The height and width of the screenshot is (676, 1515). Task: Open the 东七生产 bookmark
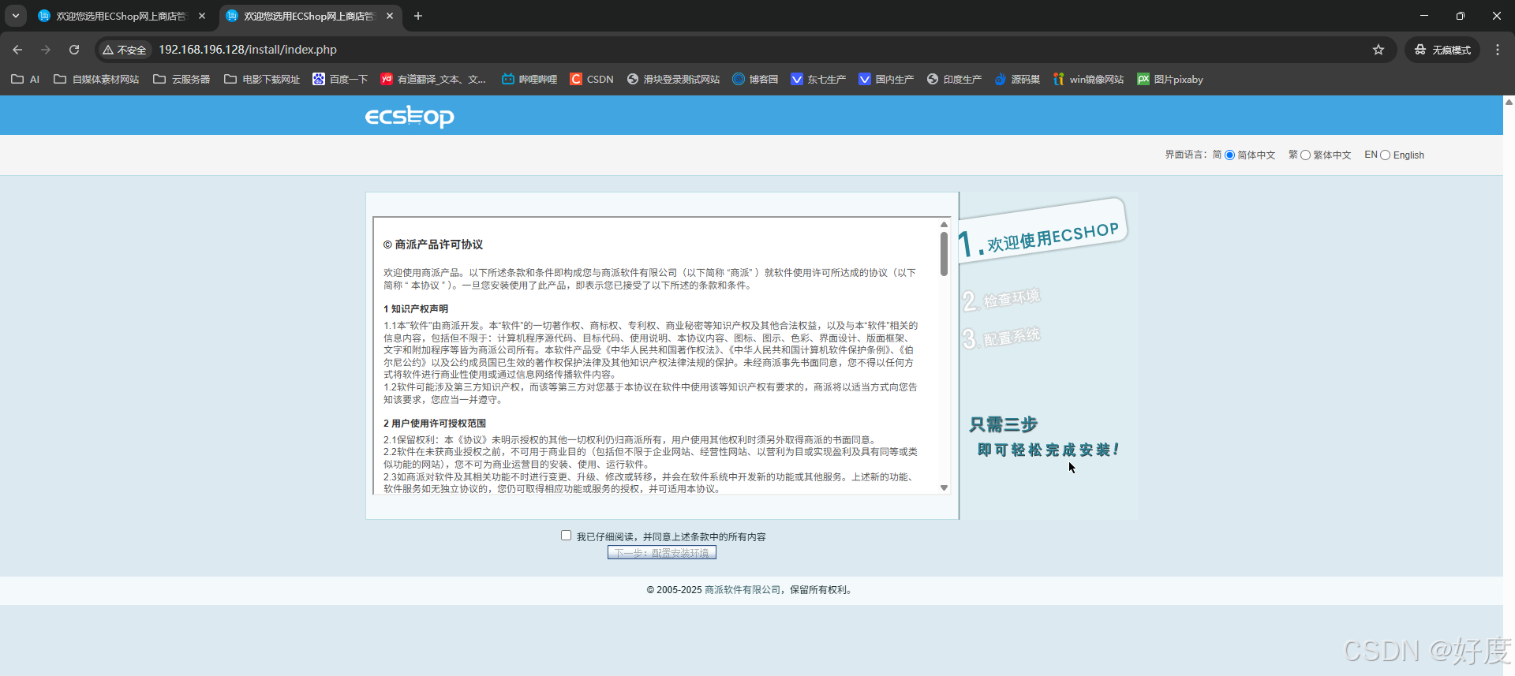click(x=818, y=79)
